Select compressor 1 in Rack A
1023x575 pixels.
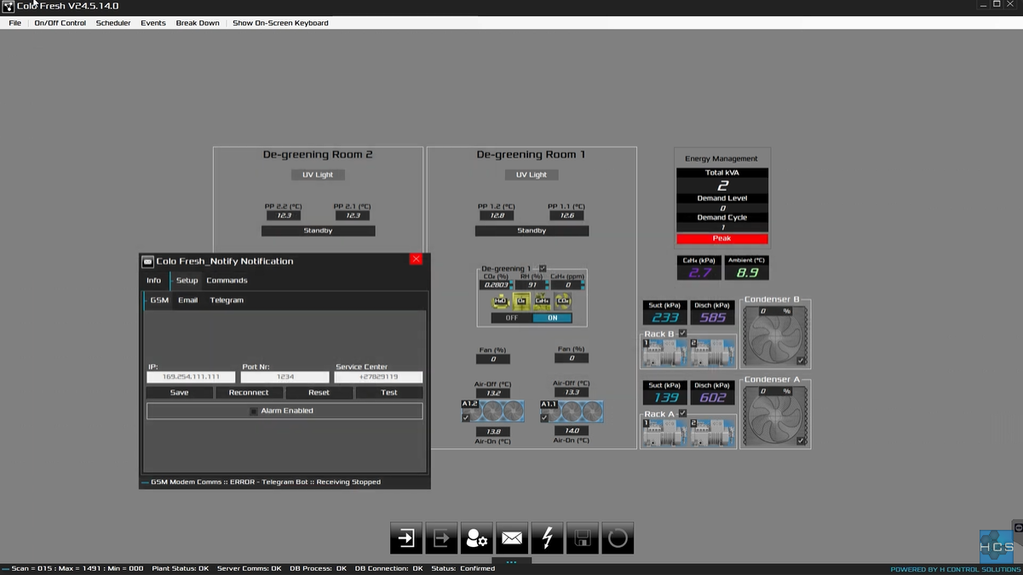(x=664, y=432)
